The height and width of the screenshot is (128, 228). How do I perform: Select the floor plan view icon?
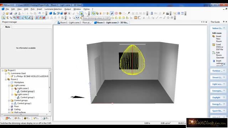pyautogui.click(x=55, y=14)
